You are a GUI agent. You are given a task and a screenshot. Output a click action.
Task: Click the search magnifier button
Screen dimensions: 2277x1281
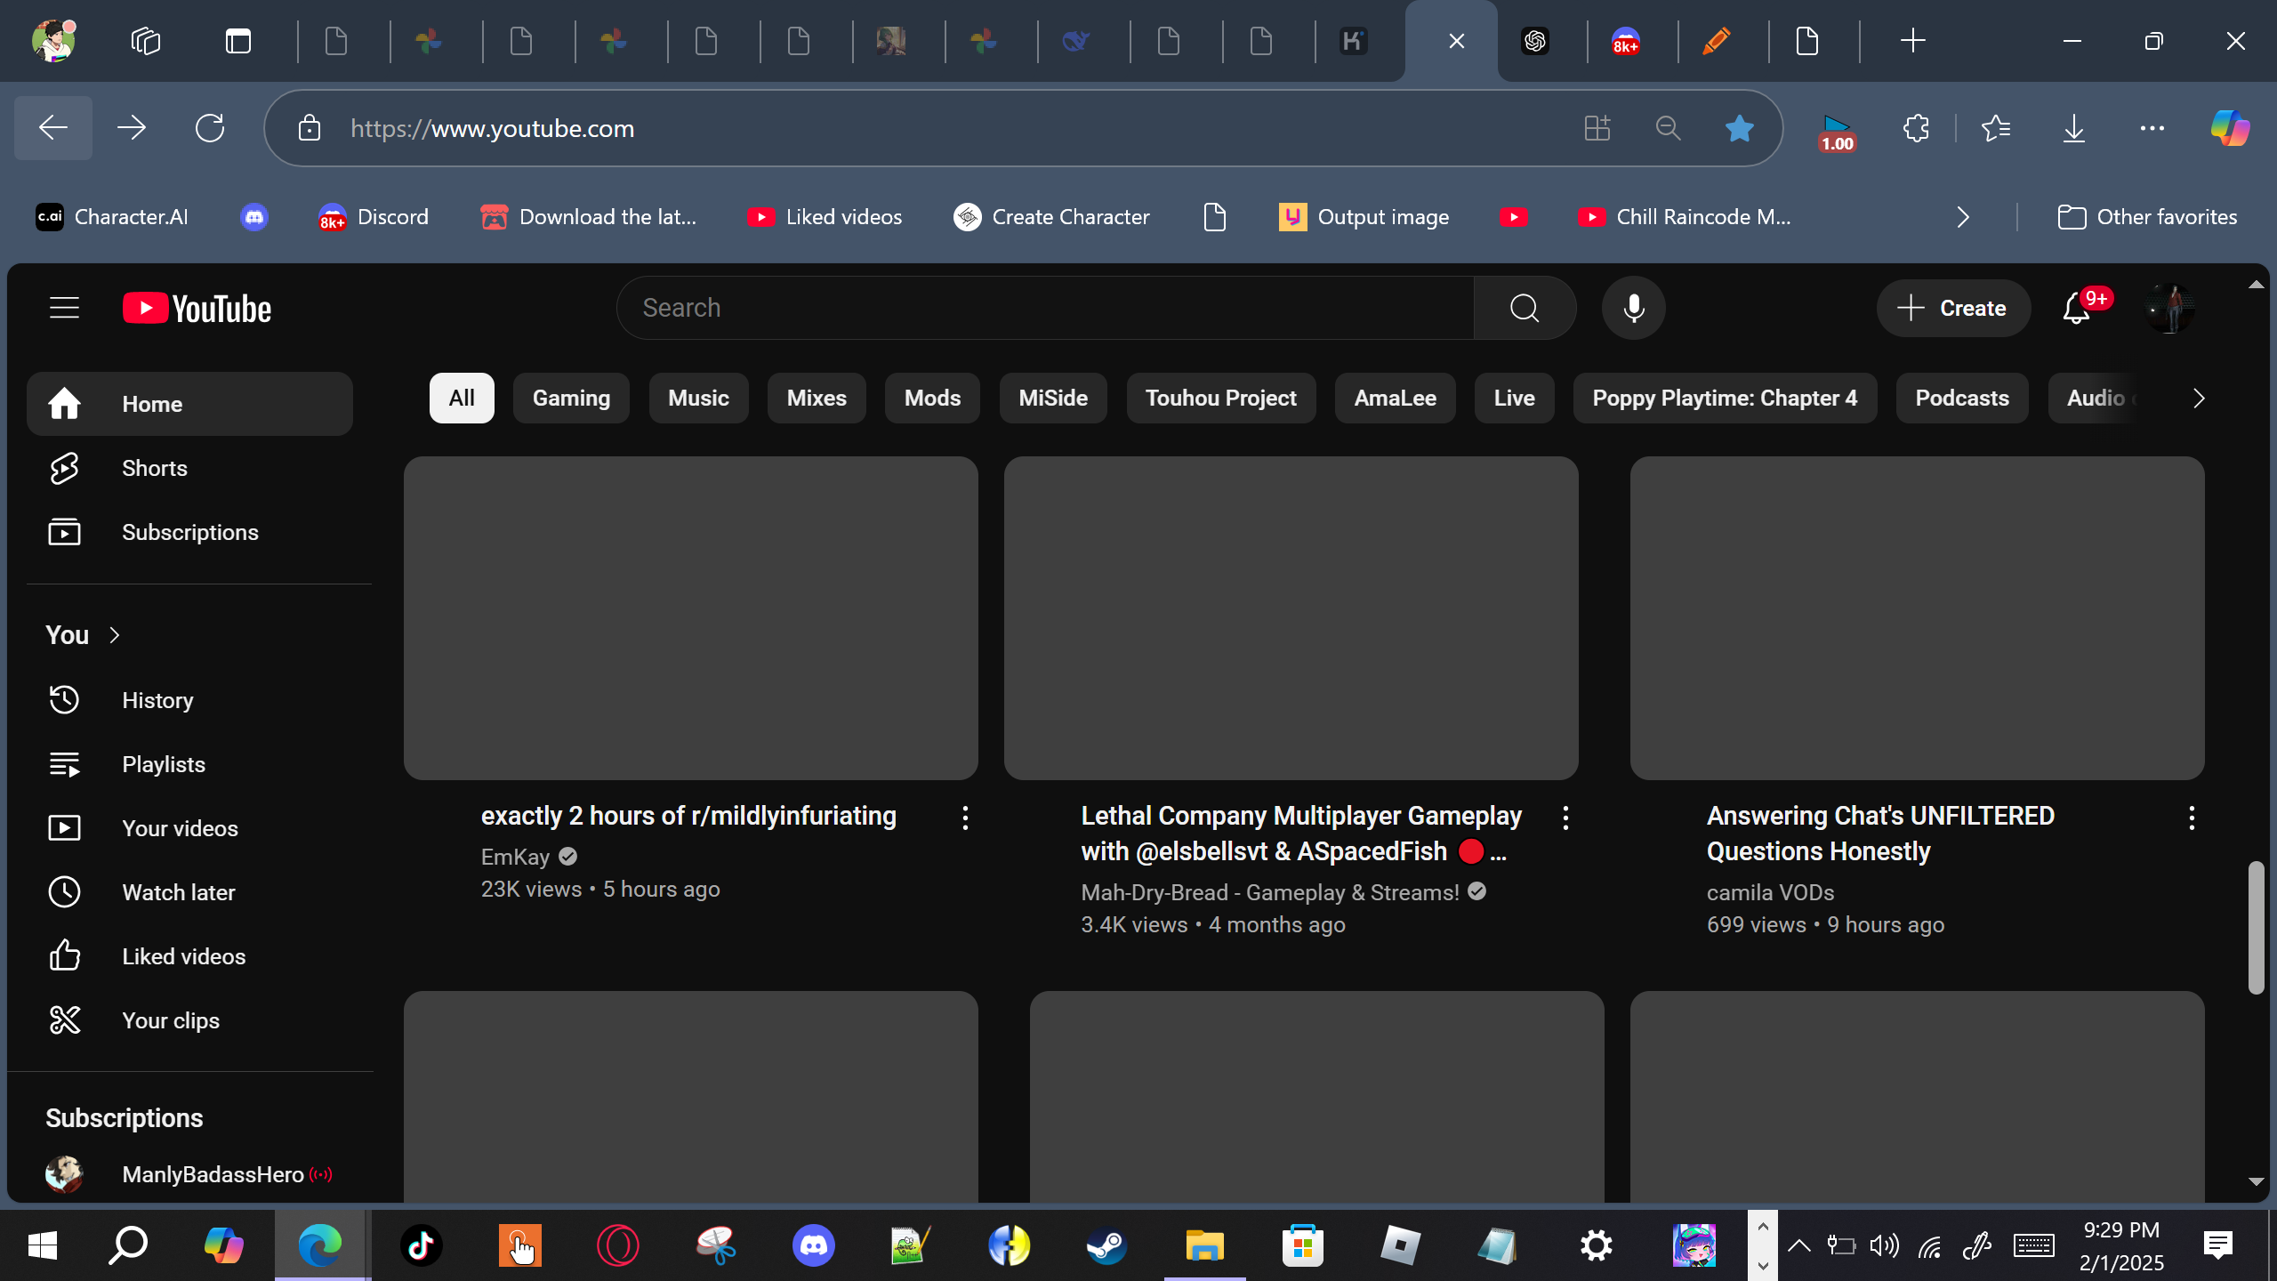click(x=1525, y=308)
